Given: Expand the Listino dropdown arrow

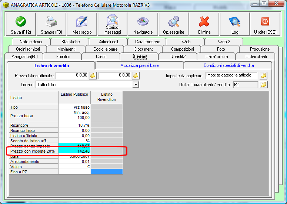Looking at the screenshot, I should [136, 85].
